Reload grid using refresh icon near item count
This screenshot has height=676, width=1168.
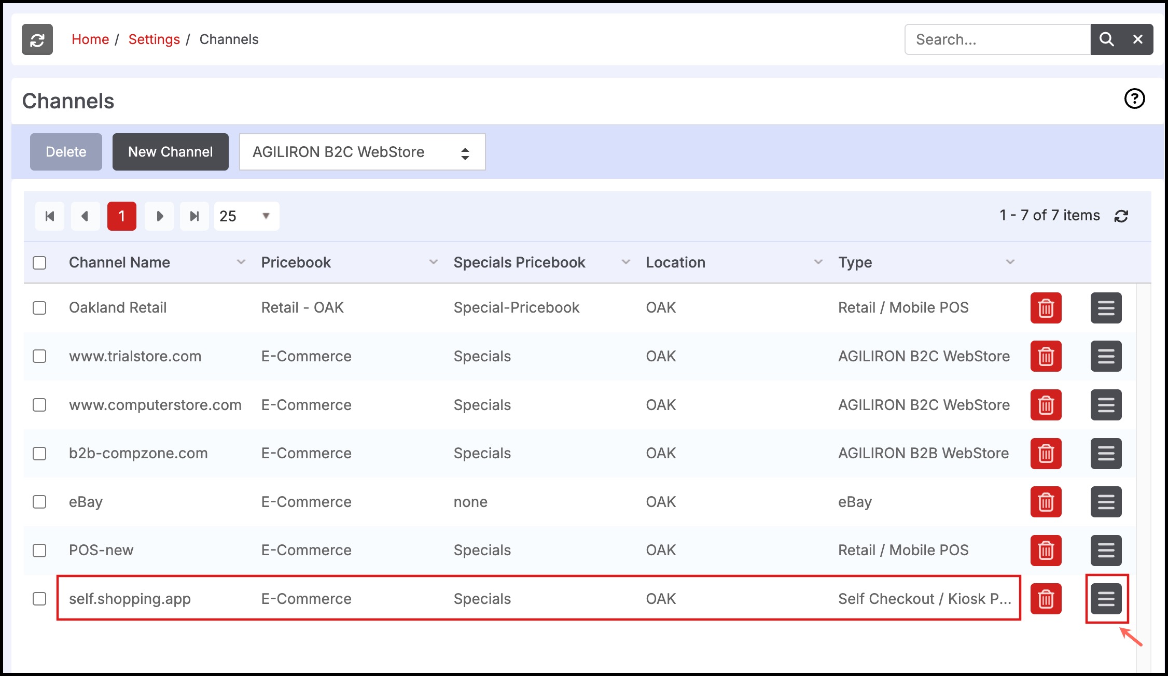tap(1121, 216)
